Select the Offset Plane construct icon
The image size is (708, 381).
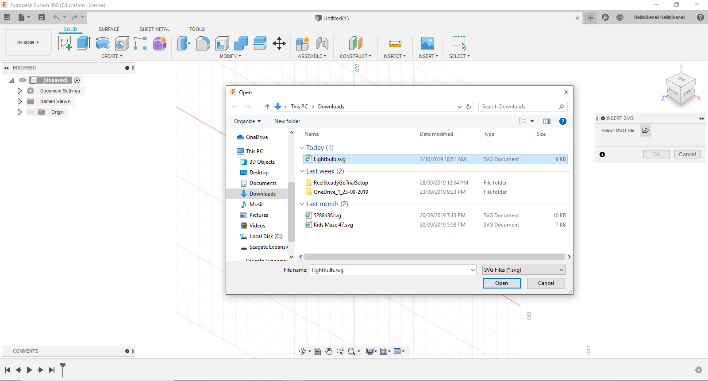[x=355, y=43]
